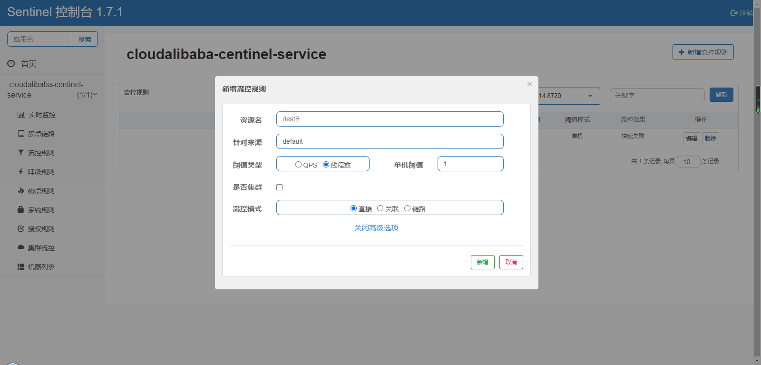Click the 授权规则 check-square icon

[x=21, y=228]
